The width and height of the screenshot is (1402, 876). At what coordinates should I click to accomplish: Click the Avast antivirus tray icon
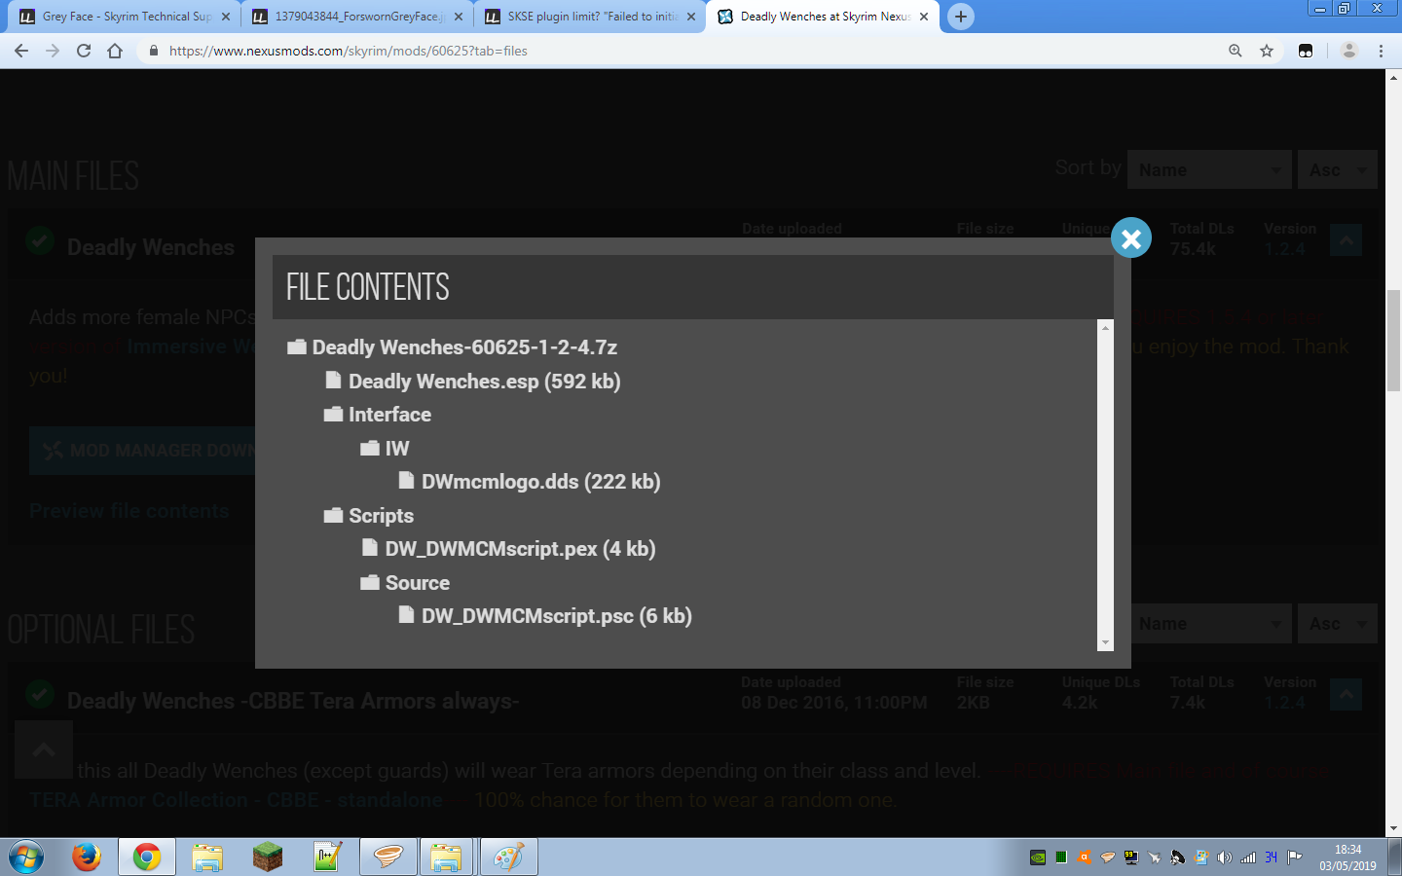point(1084,858)
